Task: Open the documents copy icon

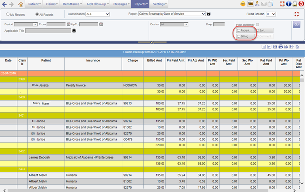Action: pos(270,4)
